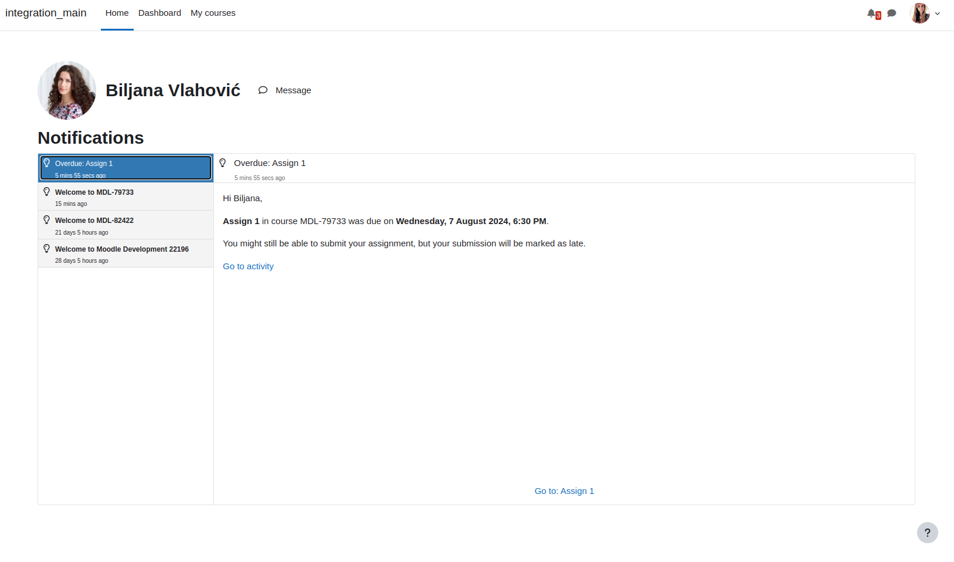Viewport: 954px width, 562px height.
Task: Click the message bubble icon beside Biljana's name
Action: tap(263, 90)
